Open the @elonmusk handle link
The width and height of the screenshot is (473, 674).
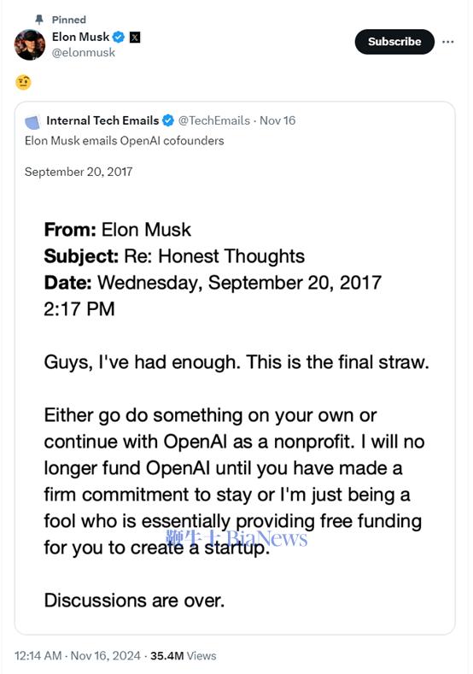[84, 52]
